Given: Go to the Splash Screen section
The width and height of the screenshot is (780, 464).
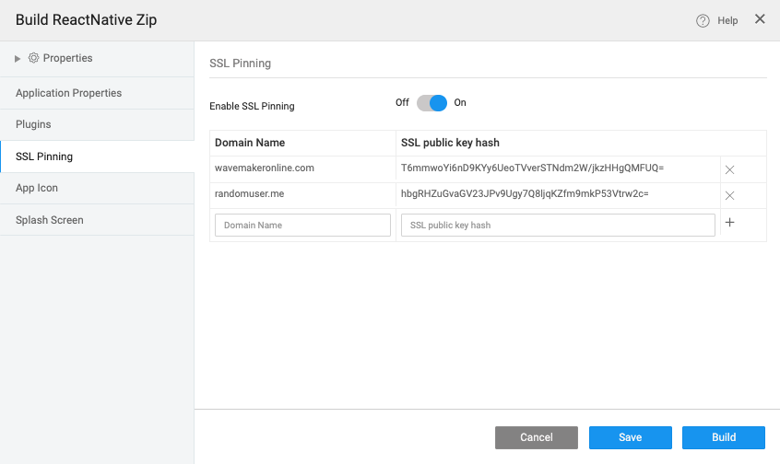Looking at the screenshot, I should click(x=49, y=220).
